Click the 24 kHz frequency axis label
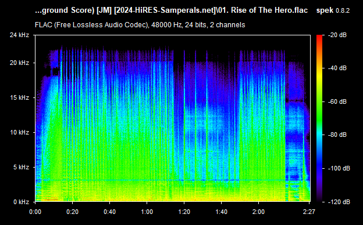363x225 pixels. 19,35
